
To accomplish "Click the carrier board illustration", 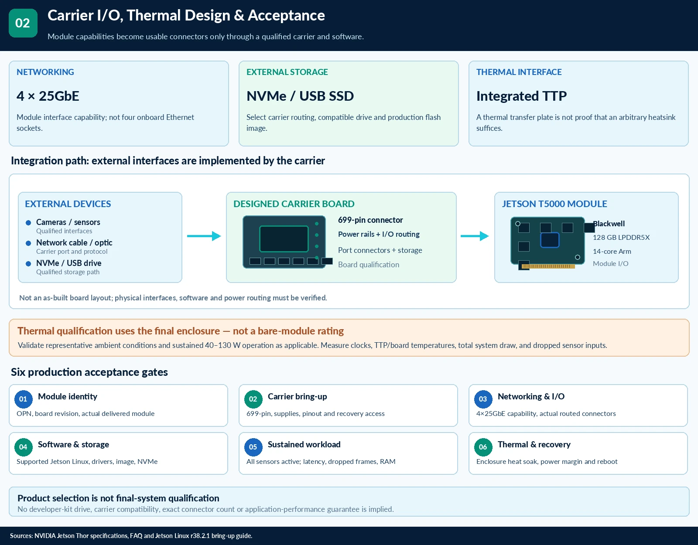I will (287, 242).
